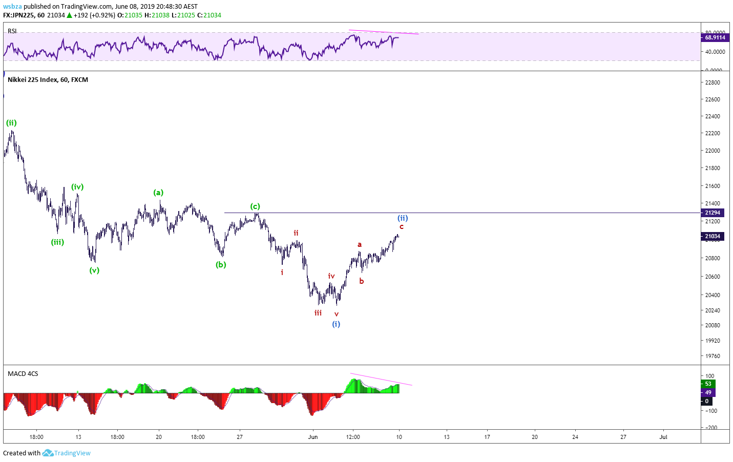The width and height of the screenshot is (733, 462).
Task: Select the MACD 4CS indicator label
Action: (23, 374)
